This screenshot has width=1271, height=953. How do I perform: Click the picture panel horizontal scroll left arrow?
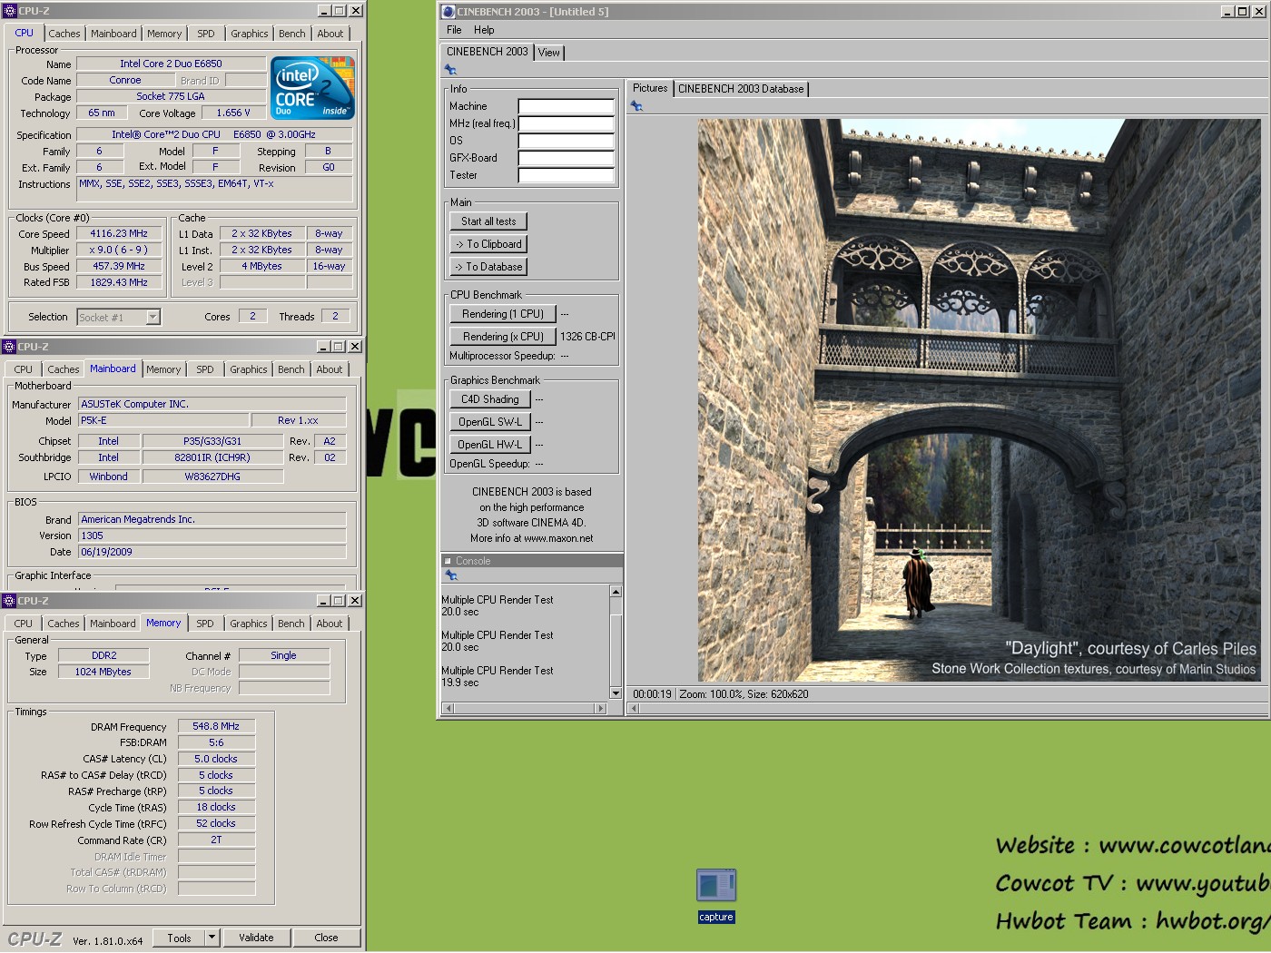tap(635, 708)
